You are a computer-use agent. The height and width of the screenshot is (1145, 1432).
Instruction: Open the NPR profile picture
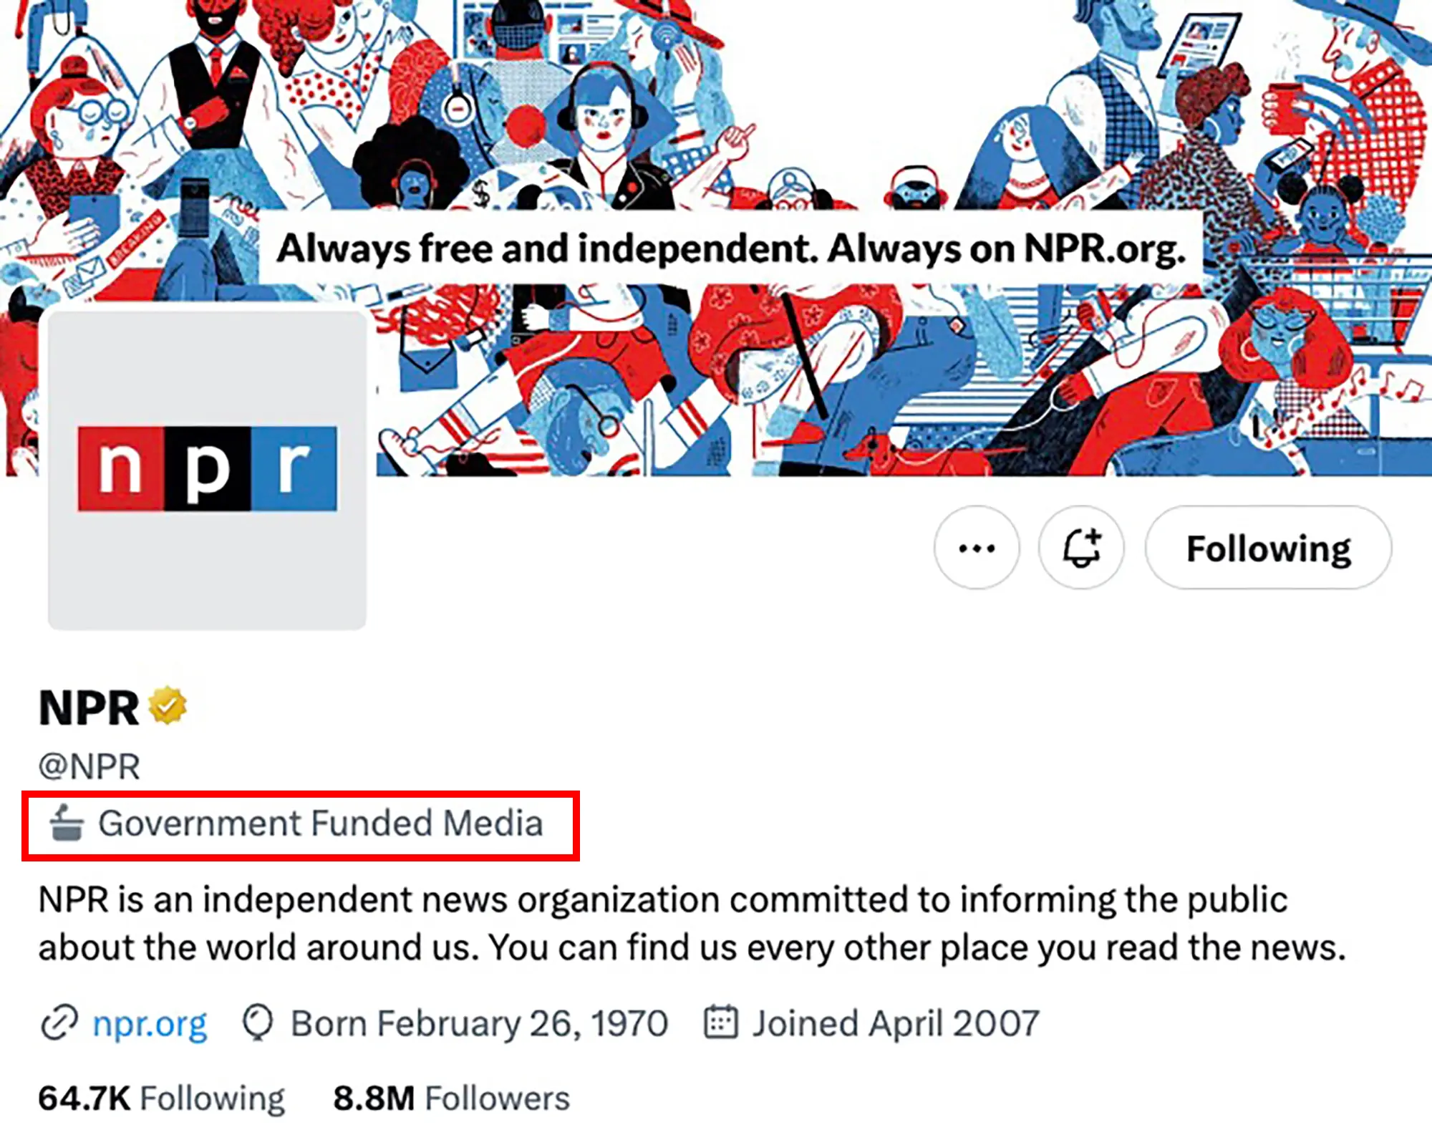pos(207,470)
